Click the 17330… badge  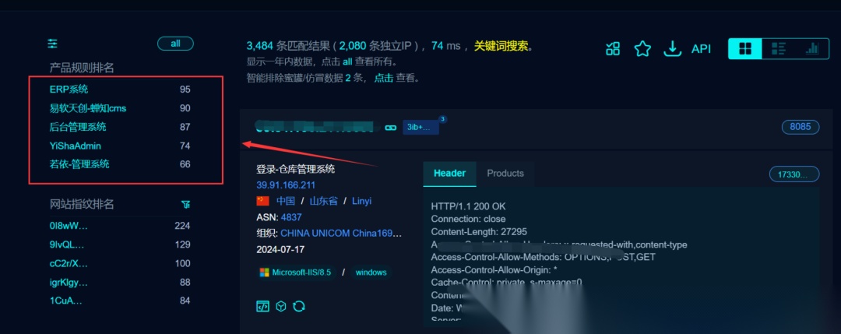[x=794, y=174]
